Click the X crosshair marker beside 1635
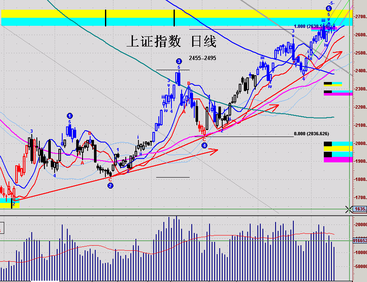The height and width of the screenshot is (282, 367). point(349,209)
